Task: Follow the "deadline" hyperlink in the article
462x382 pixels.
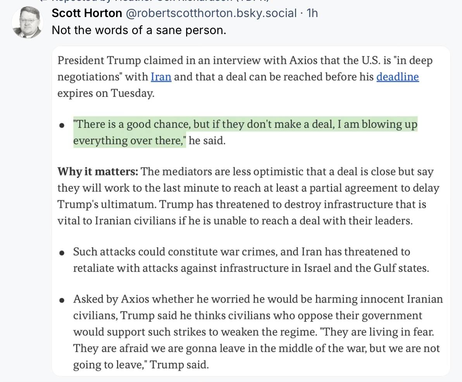Action: [397, 77]
